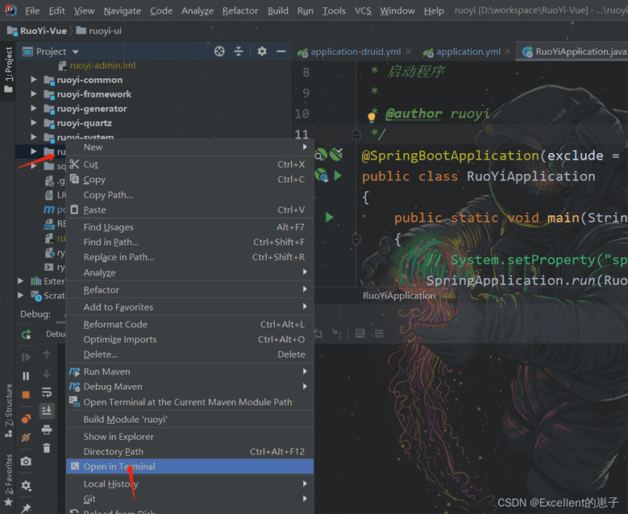This screenshot has width=628, height=514.
Task: Click the locate/scroll-from-source target icon
Action: point(219,52)
